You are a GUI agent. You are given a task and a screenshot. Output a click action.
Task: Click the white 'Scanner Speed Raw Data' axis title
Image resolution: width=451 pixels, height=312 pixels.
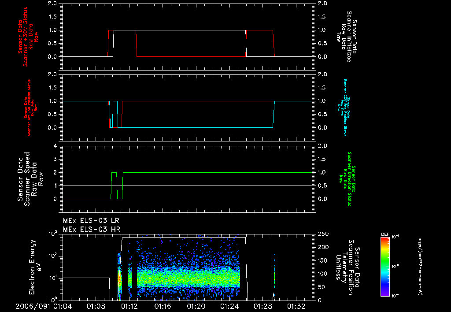pos(30,179)
